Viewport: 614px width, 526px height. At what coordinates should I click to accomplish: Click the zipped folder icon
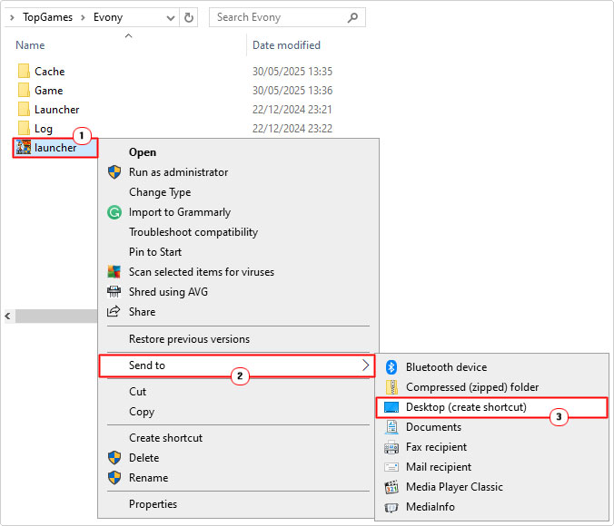(391, 386)
